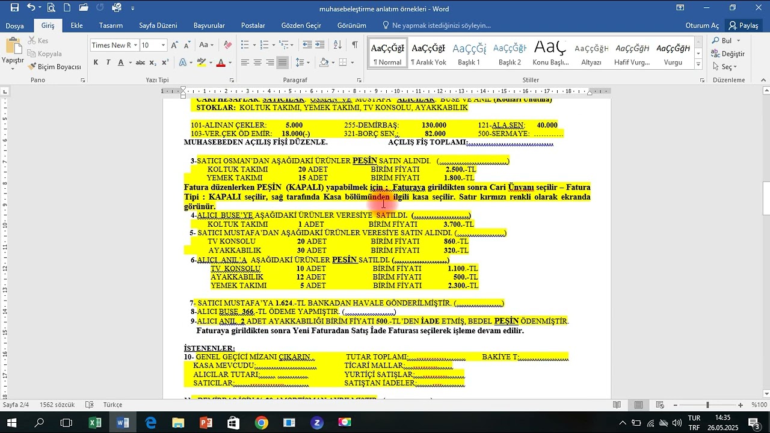Click the Değiştir replace button

(x=728, y=54)
